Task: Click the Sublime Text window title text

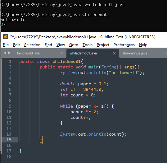Action: tap(83, 37)
